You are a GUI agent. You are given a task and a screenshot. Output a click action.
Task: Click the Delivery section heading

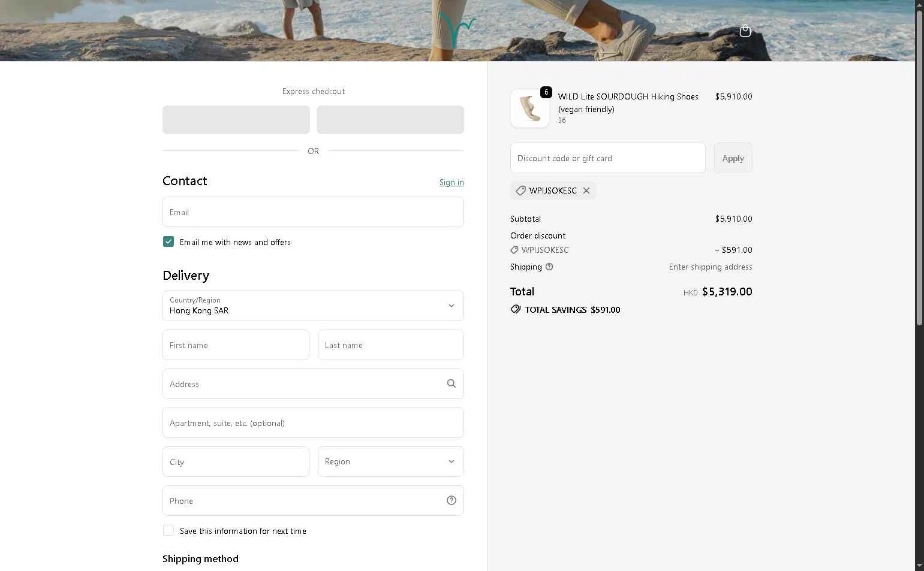(x=186, y=276)
